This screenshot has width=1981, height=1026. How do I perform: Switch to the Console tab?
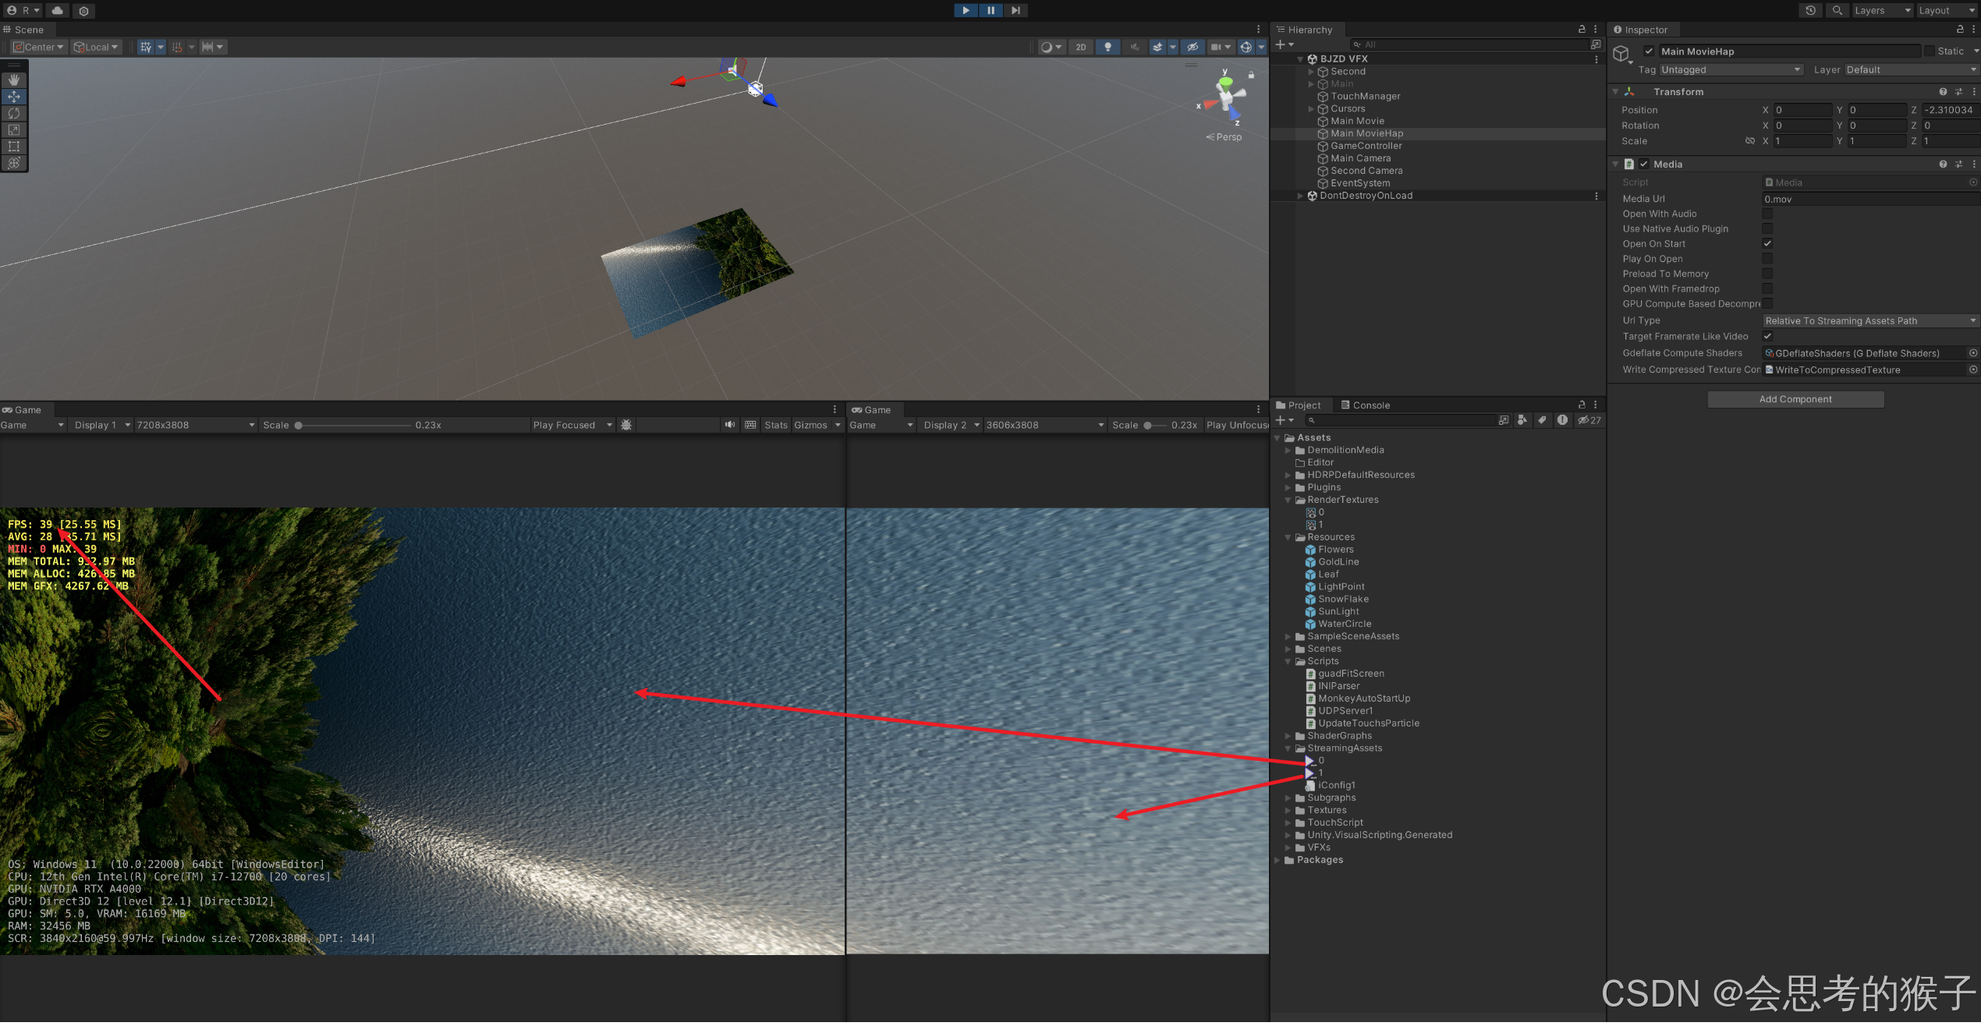point(1365,405)
